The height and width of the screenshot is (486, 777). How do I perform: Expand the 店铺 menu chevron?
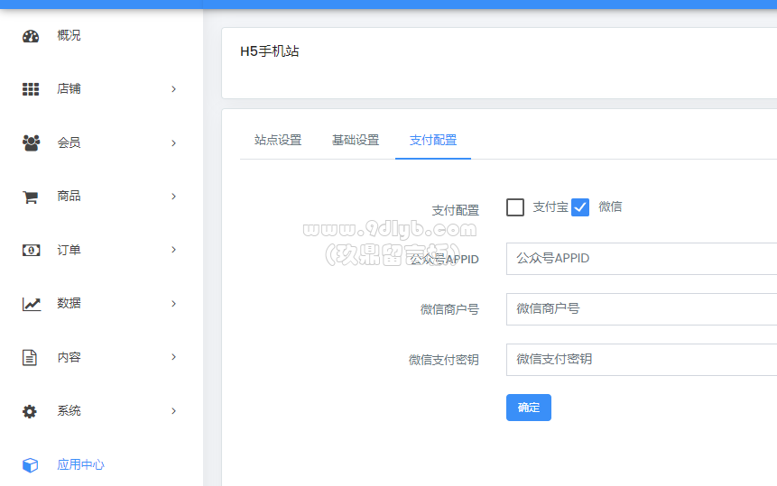click(173, 89)
